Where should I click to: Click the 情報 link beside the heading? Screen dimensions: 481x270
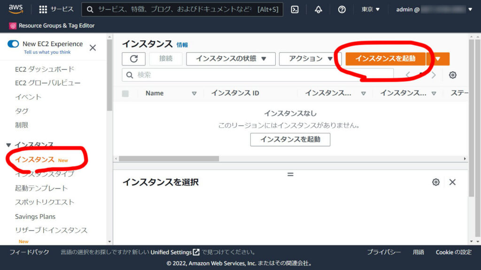click(182, 45)
